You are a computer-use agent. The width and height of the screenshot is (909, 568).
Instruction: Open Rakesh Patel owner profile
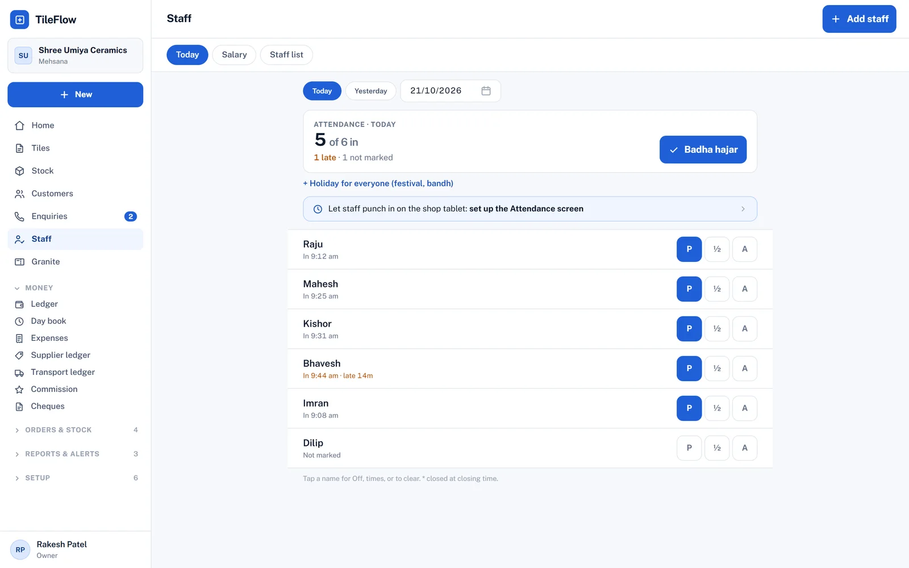tap(75, 550)
